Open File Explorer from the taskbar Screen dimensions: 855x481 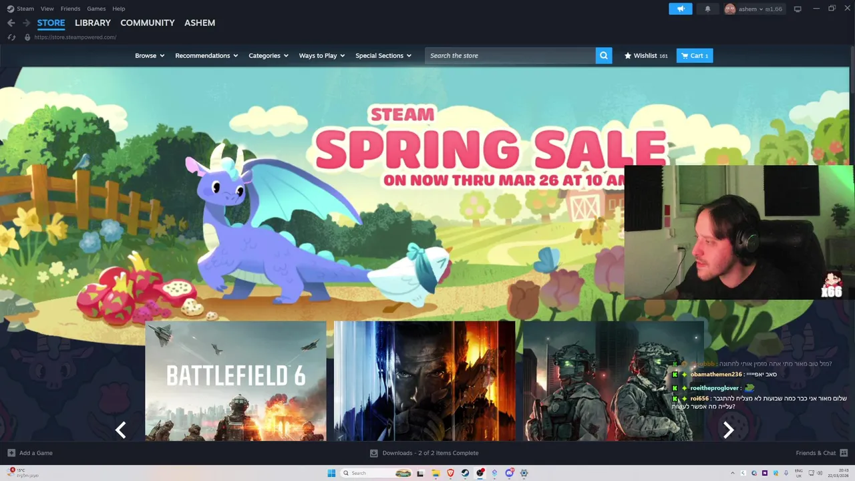tap(436, 473)
